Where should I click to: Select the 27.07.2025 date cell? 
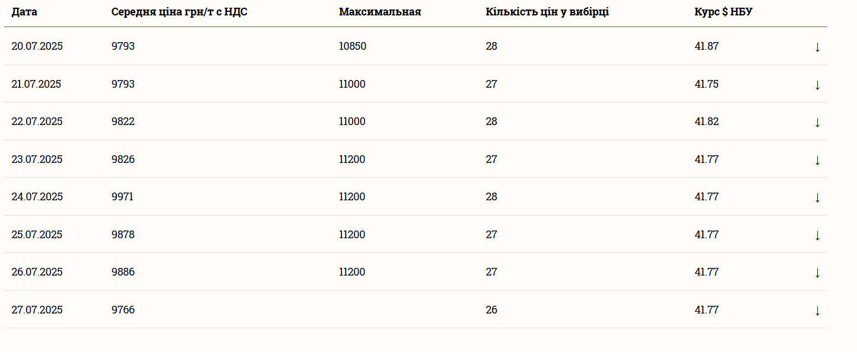(x=37, y=310)
